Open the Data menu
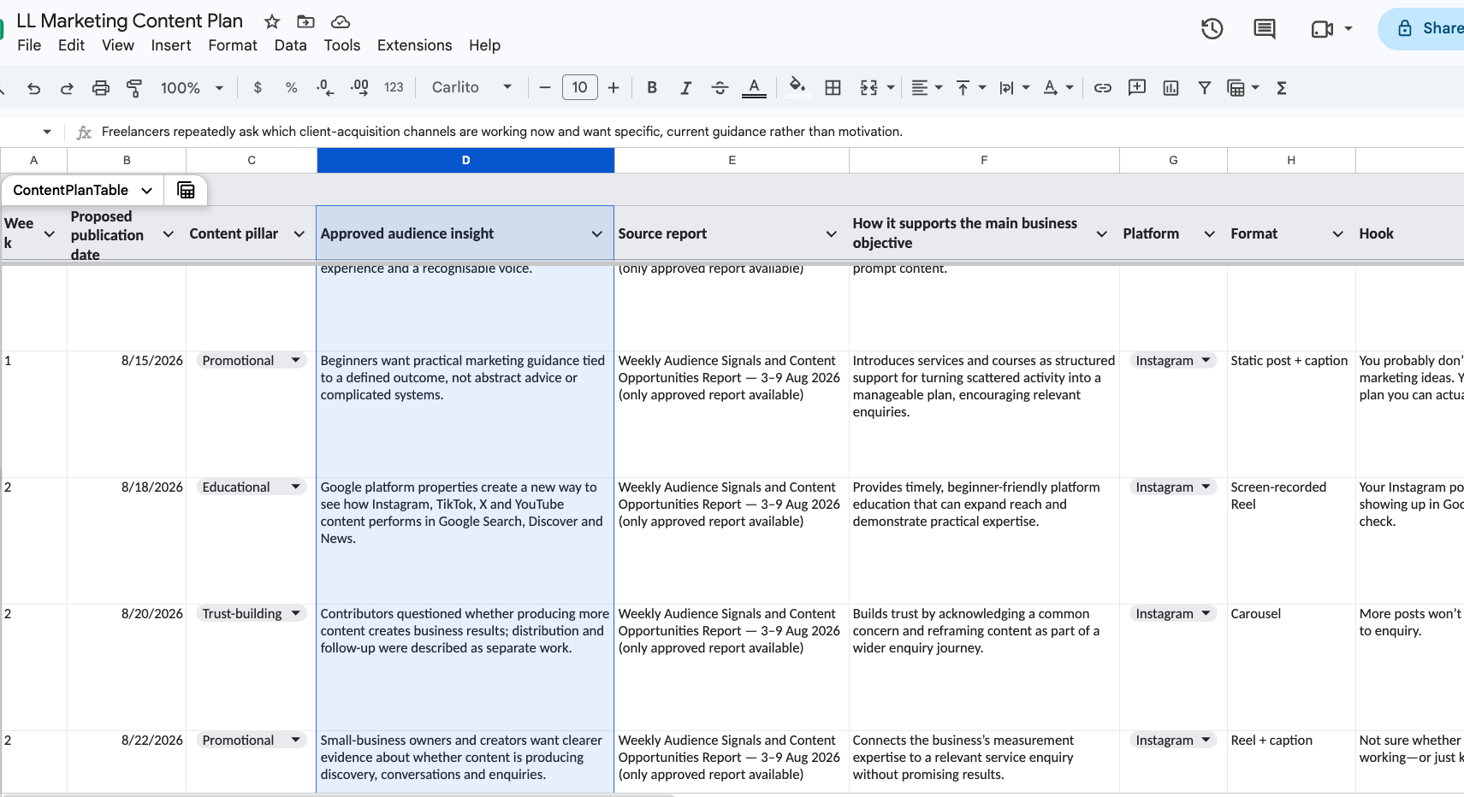The width and height of the screenshot is (1464, 797). point(291,45)
